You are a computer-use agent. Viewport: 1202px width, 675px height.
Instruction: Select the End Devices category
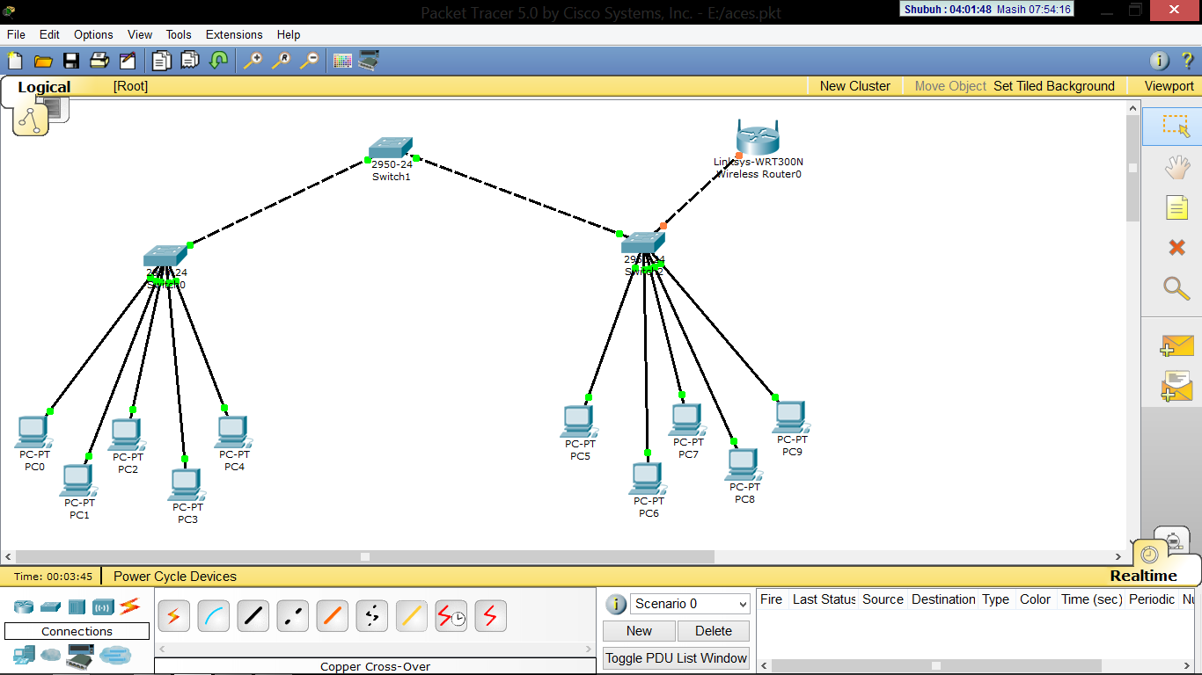24,655
